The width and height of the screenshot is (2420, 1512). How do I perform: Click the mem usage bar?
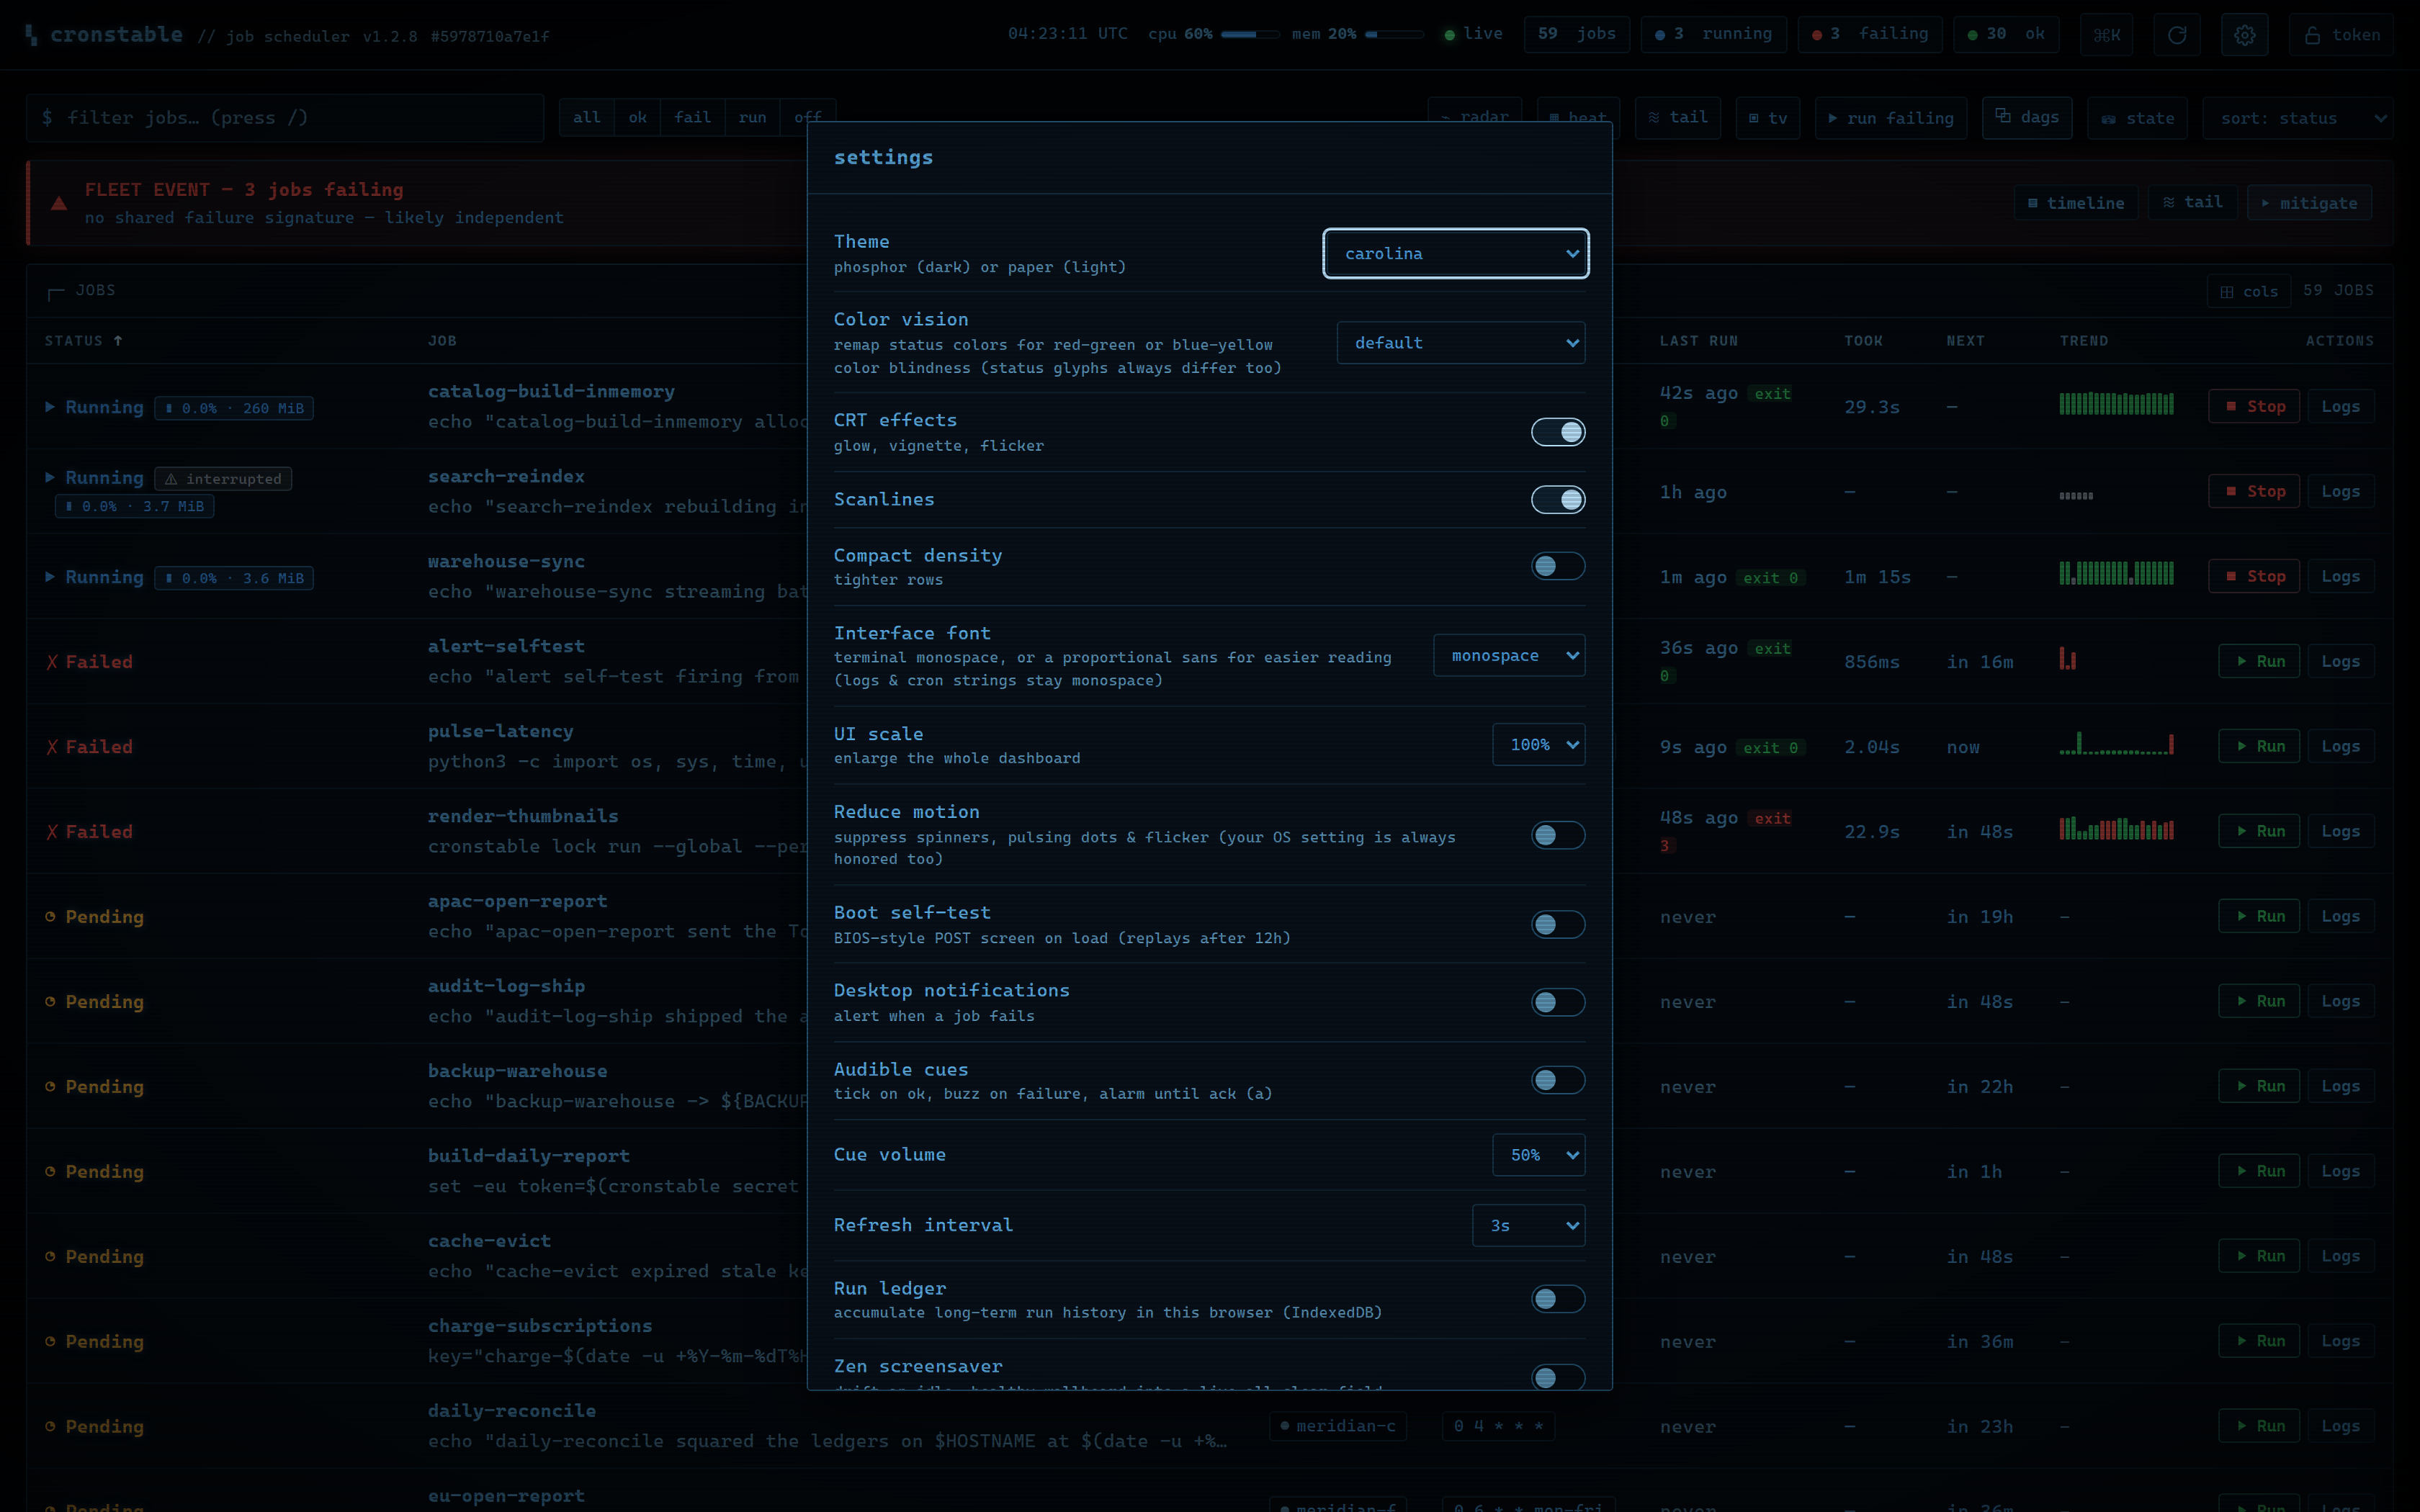click(1394, 35)
